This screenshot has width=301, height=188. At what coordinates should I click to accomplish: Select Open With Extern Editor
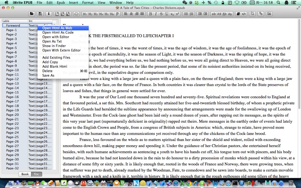[63, 50]
